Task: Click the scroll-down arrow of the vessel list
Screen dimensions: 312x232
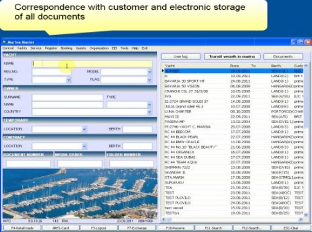Action: pos(306,214)
